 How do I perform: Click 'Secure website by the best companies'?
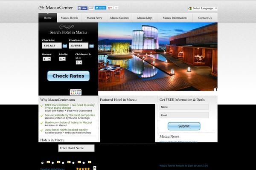coord(70,115)
